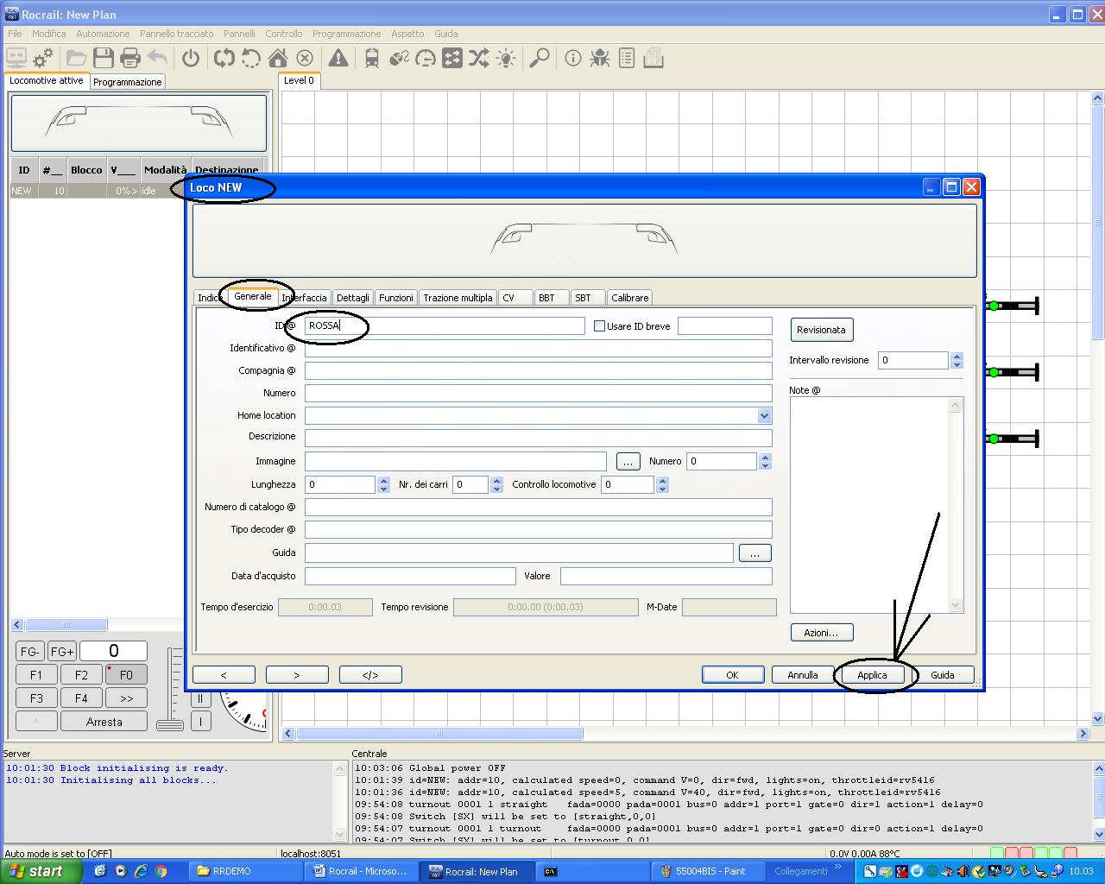Viewport: 1105px width, 884px height.
Task: Save plan with floppy disk icon
Action: 104,58
